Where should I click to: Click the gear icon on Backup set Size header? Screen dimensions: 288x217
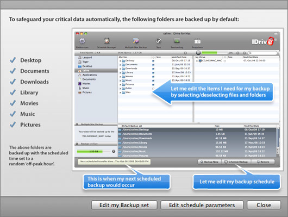(77, 144)
